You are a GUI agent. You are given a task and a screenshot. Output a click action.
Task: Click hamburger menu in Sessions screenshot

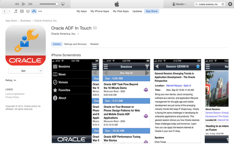(106, 67)
